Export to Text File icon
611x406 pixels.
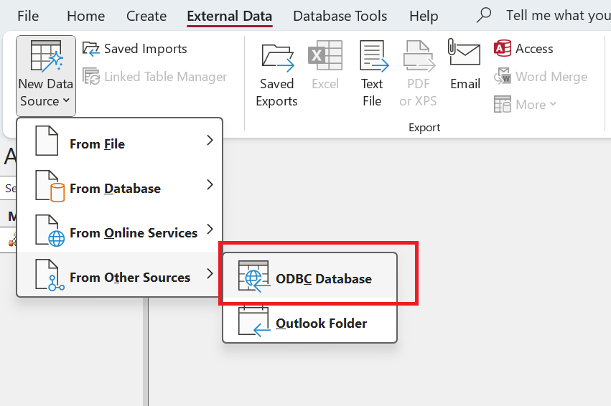tap(373, 56)
